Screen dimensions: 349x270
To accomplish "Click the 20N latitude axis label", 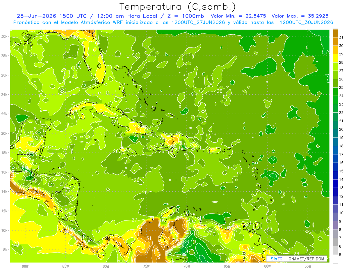I will pyautogui.click(x=5, y=133).
